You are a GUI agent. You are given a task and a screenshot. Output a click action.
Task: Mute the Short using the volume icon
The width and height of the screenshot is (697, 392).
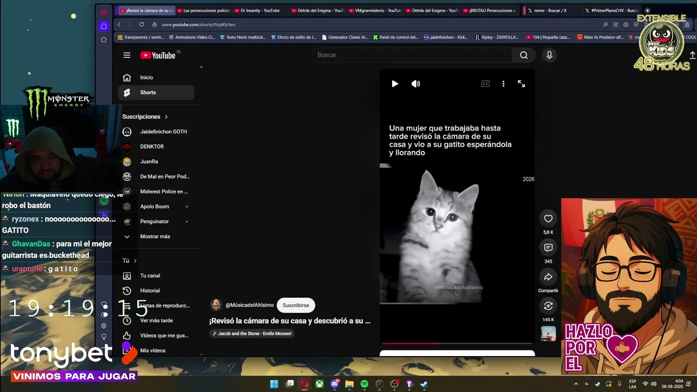pos(415,84)
